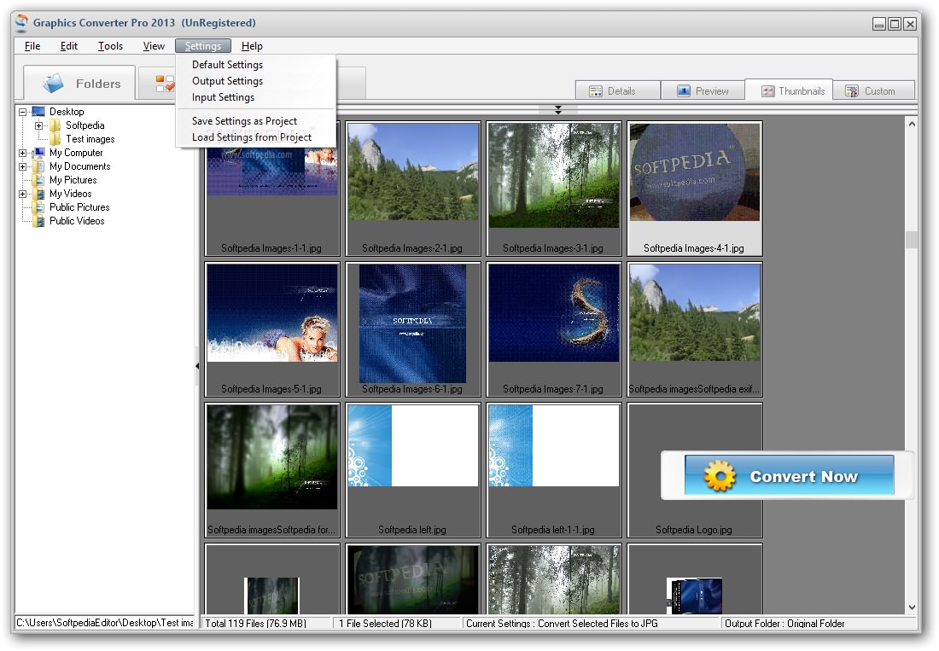This screenshot has width=939, height=651.
Task: Click the My Computer icon
Action: (38, 153)
